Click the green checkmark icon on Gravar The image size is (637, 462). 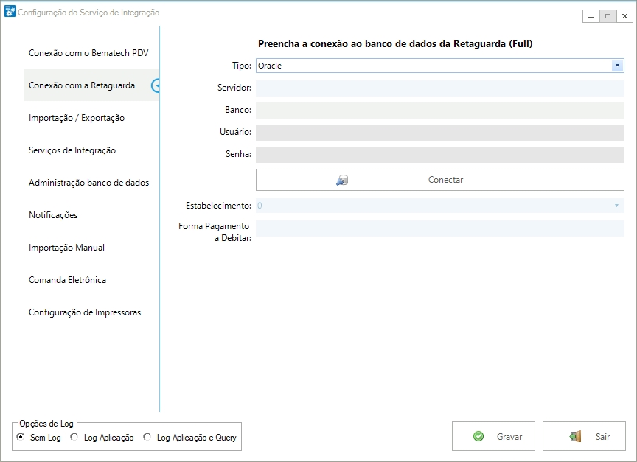[x=478, y=436]
